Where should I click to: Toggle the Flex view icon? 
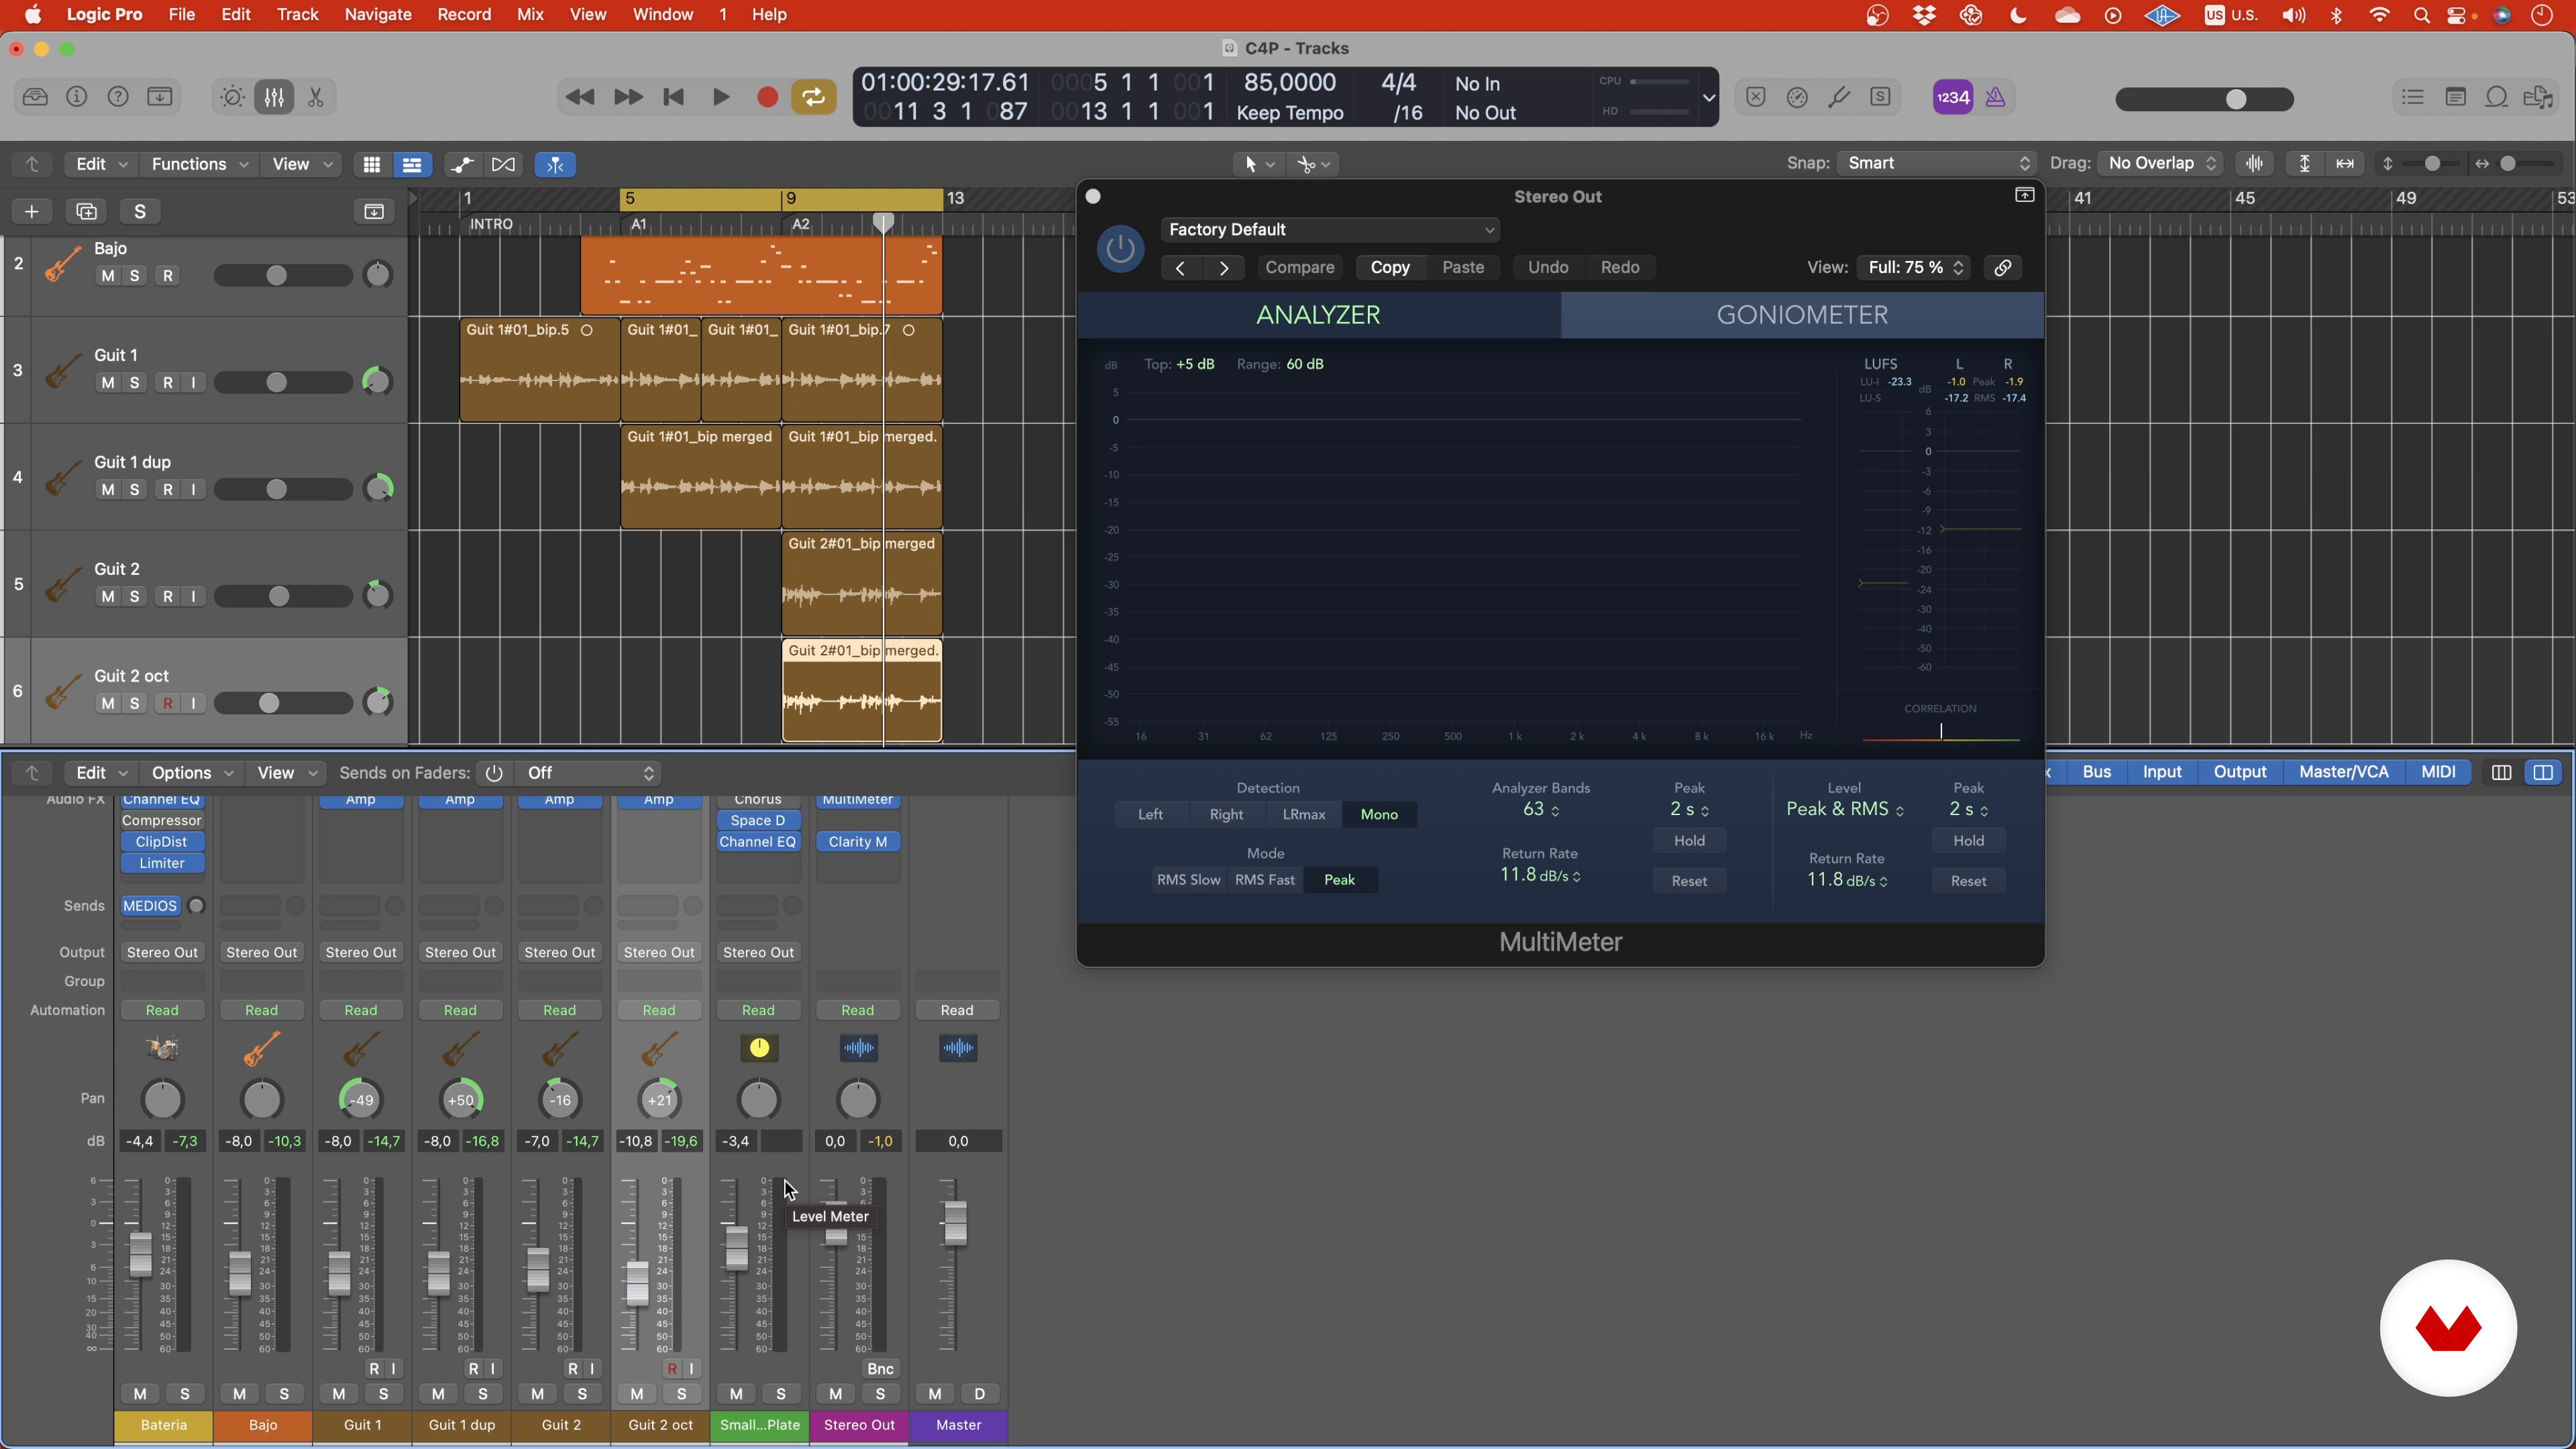[x=504, y=164]
